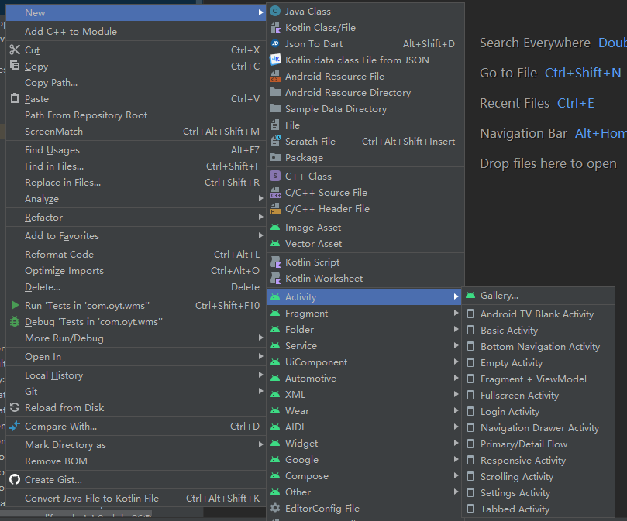627x521 pixels.
Task: Click the Java Class icon
Action: [275, 11]
